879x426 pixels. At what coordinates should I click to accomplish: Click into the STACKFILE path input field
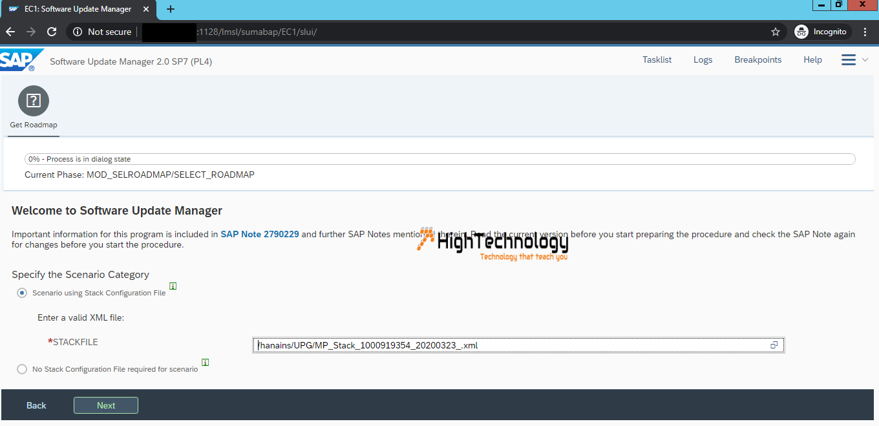click(x=504, y=345)
